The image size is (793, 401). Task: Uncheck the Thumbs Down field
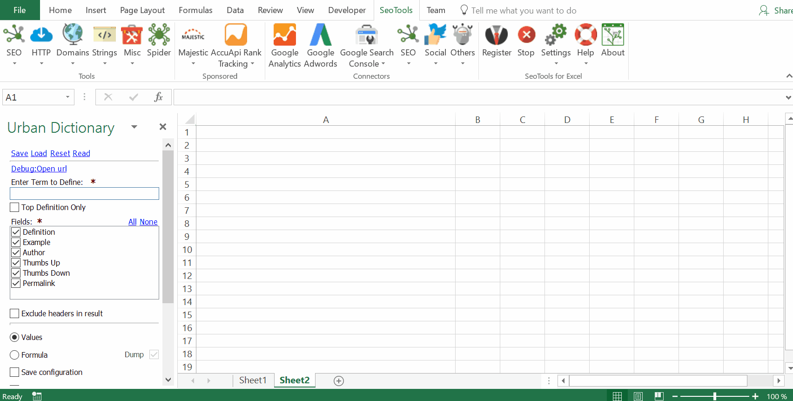[x=16, y=273]
